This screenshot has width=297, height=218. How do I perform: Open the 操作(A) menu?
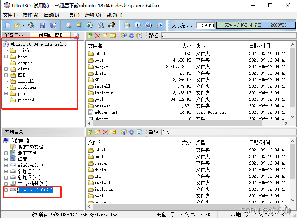pyautogui.click(x=31, y=15)
